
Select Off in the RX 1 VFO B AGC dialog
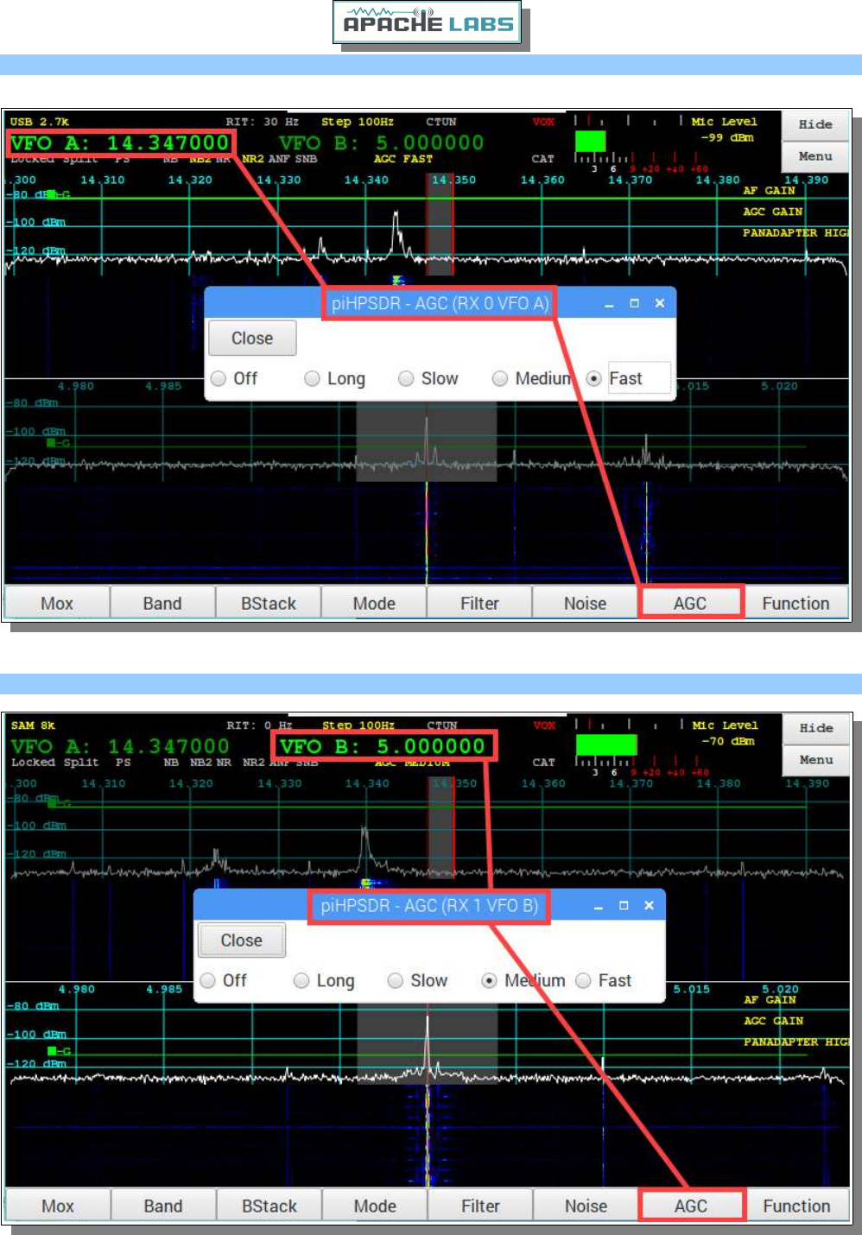pos(224,980)
